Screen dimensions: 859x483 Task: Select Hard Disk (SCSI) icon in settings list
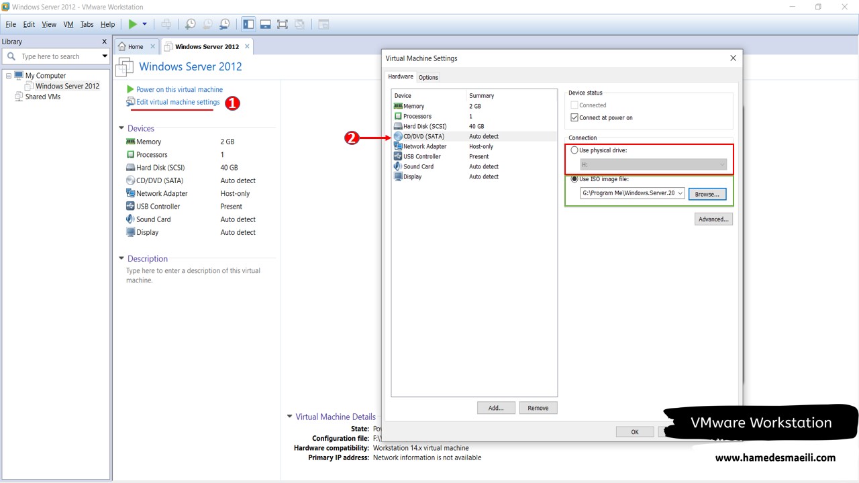(x=398, y=126)
